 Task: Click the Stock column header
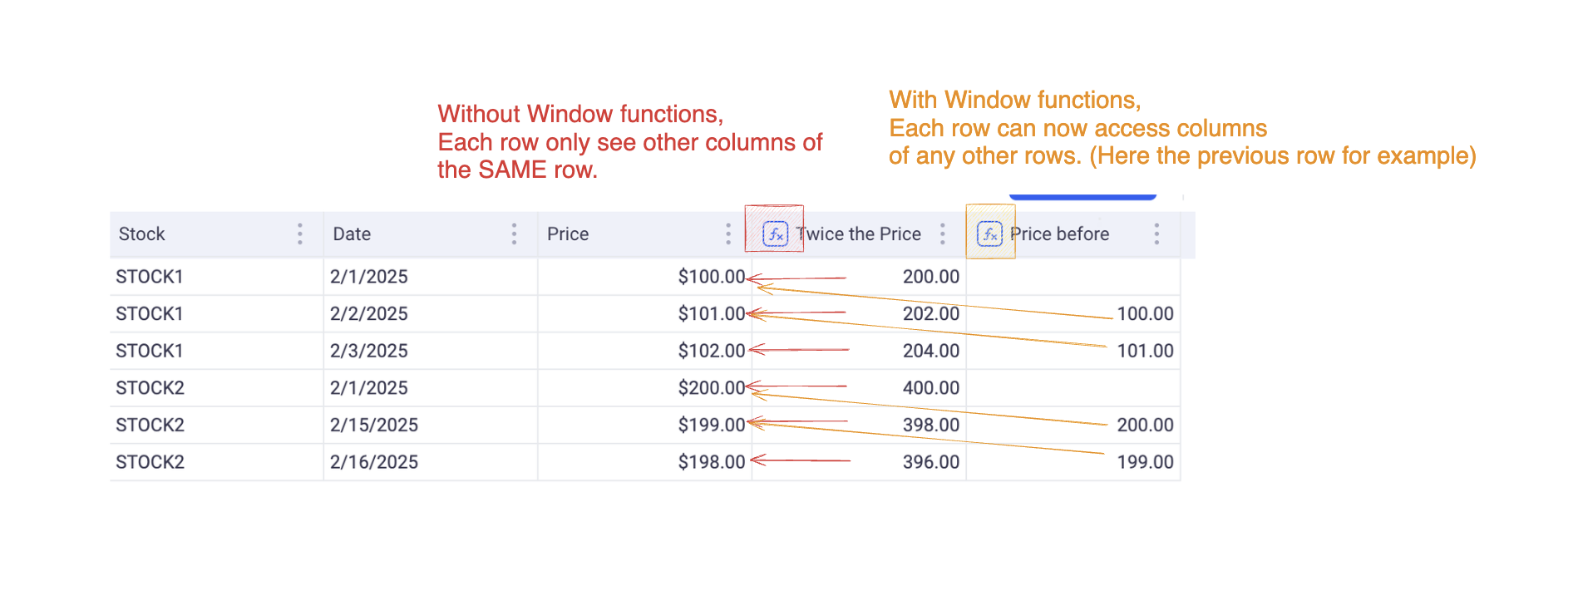point(142,234)
